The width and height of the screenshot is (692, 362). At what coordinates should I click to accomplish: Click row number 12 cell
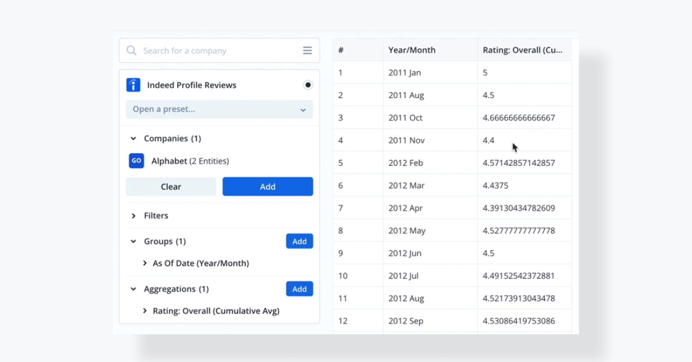tap(358, 321)
